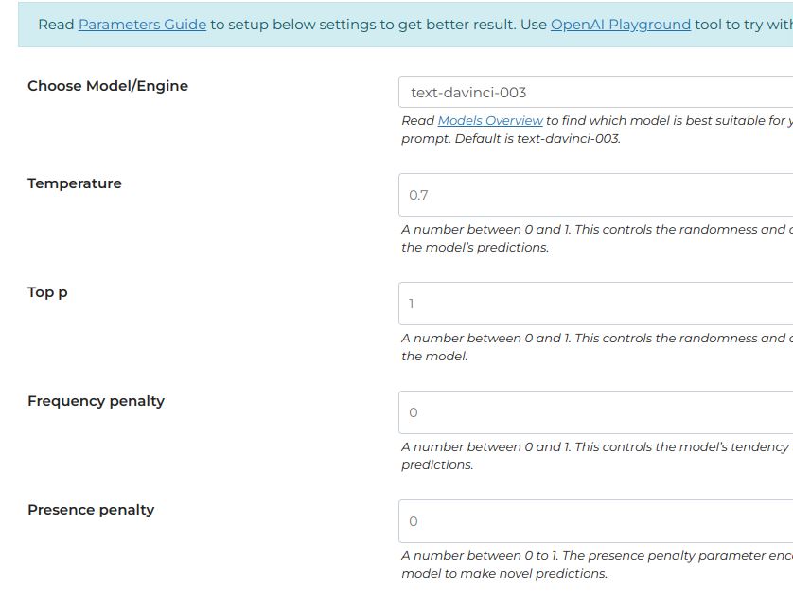Focus the Top p input field

[595, 304]
